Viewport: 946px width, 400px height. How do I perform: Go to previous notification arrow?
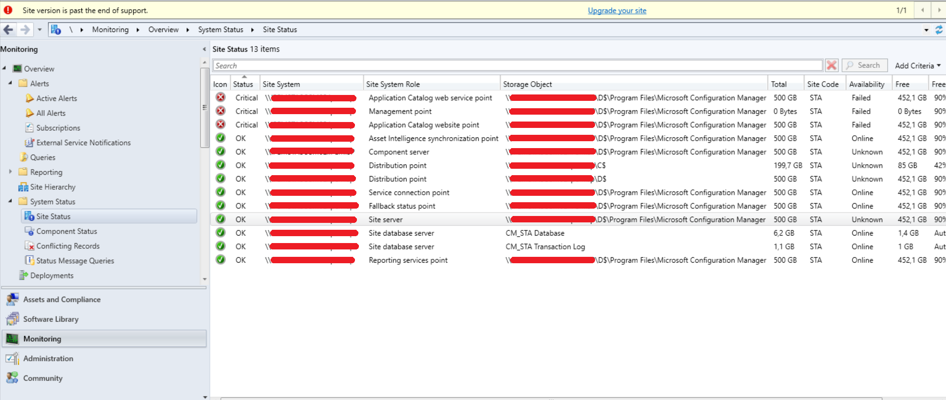pyautogui.click(x=922, y=10)
